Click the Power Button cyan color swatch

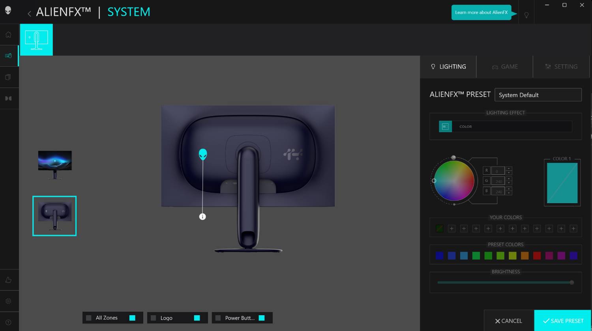(262, 318)
